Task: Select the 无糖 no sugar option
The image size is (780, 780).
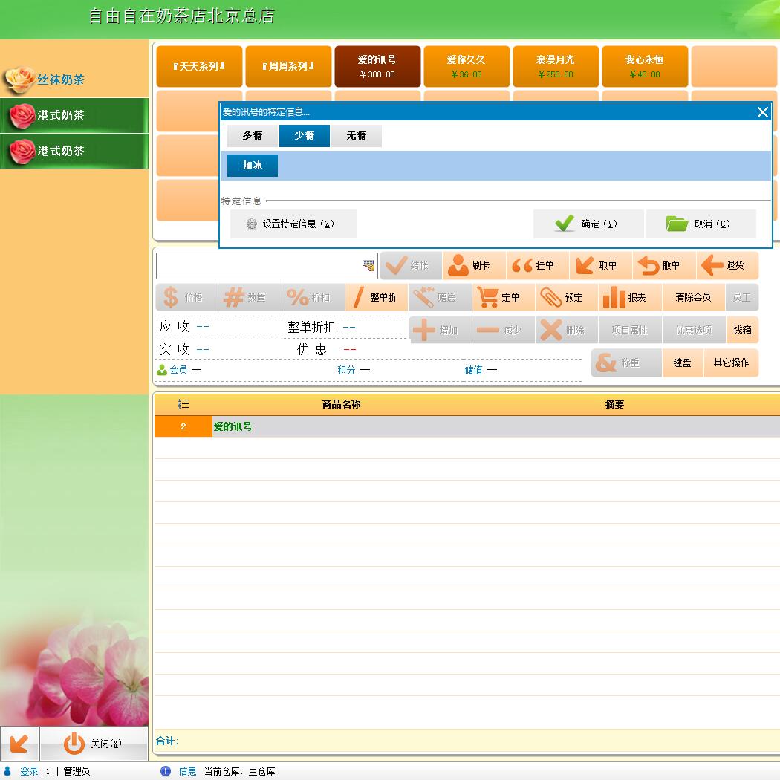Action: pos(357,136)
